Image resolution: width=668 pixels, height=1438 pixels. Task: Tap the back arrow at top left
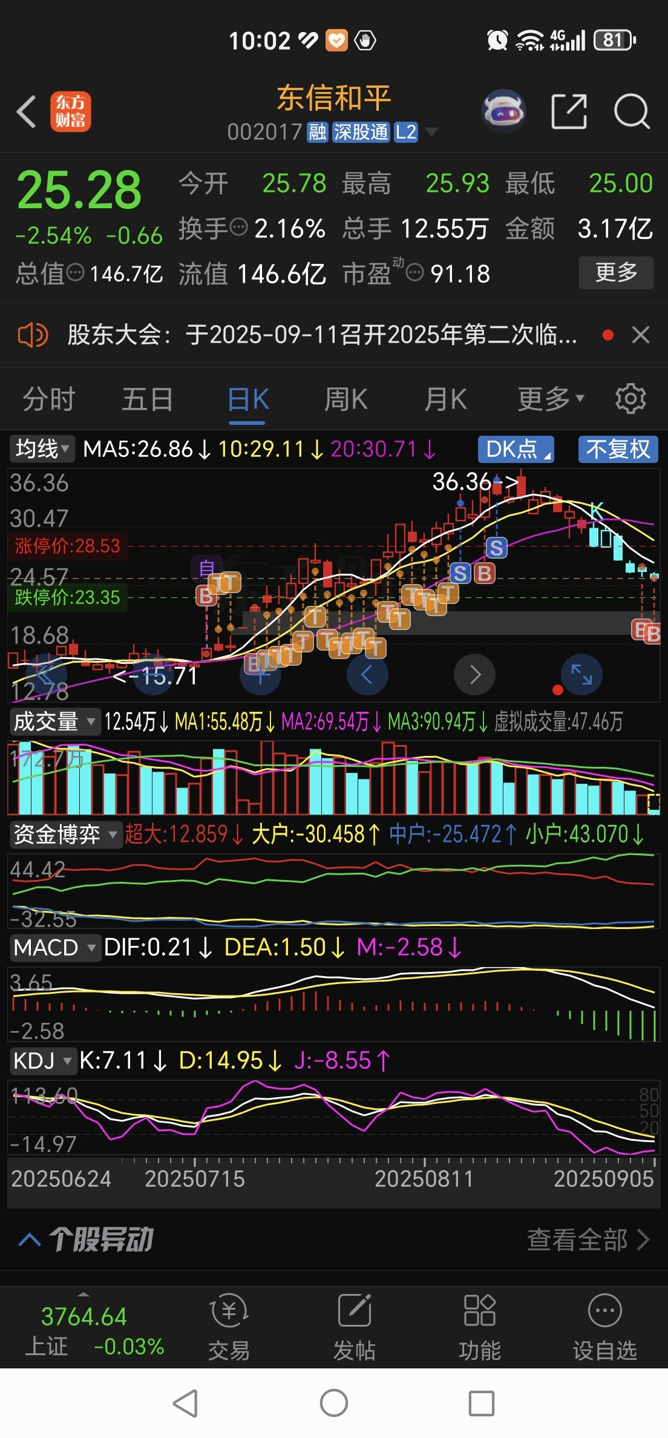(x=27, y=112)
